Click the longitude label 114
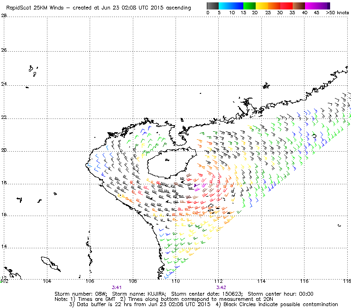This screenshot has width=351, height=308. 261,281
